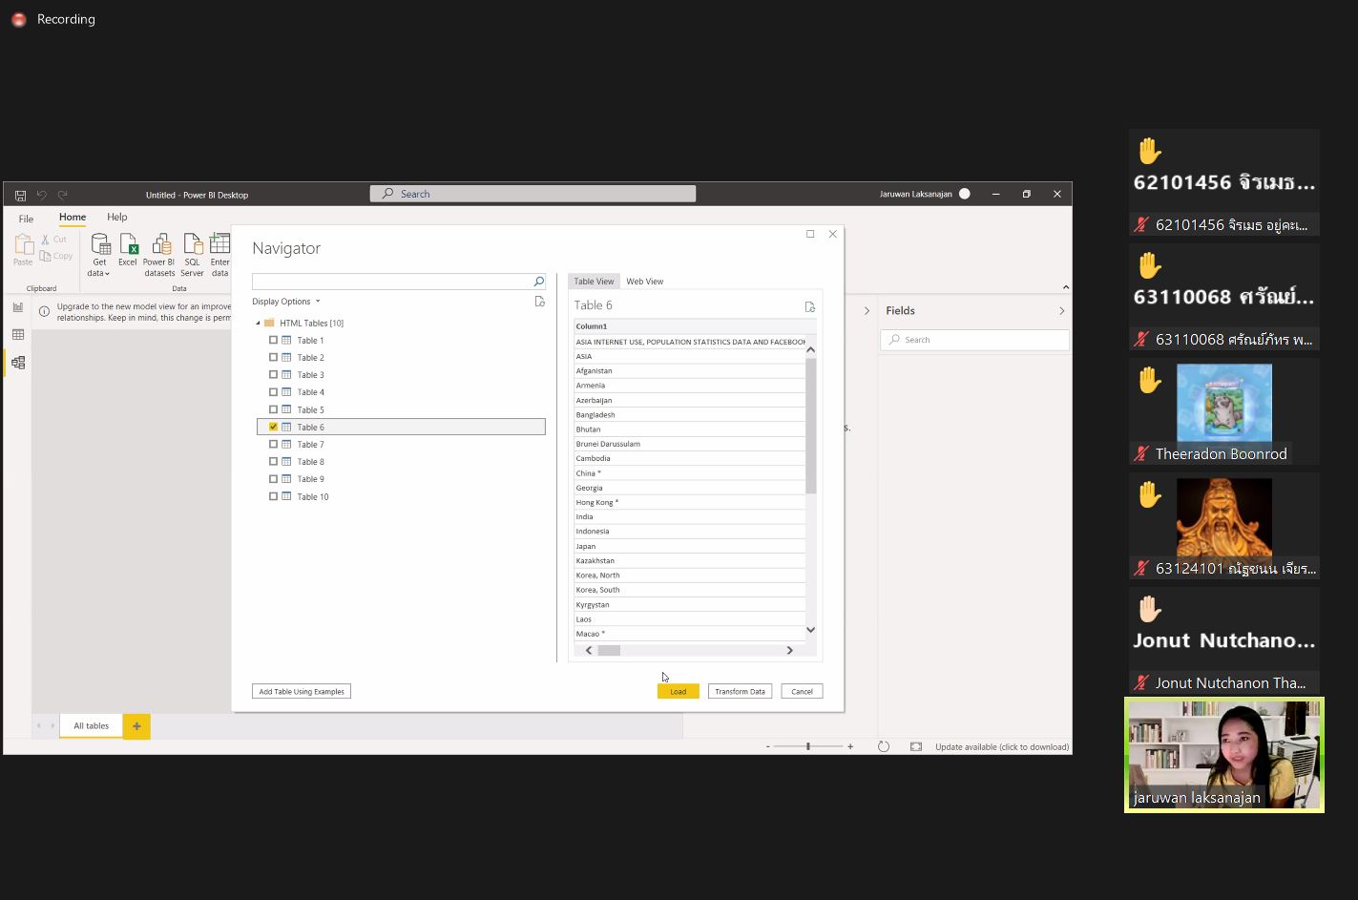Click the Table 6 table icon in tree

286,427
